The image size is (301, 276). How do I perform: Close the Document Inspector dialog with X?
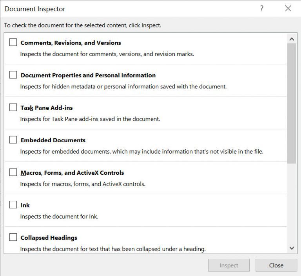pyautogui.click(x=288, y=9)
